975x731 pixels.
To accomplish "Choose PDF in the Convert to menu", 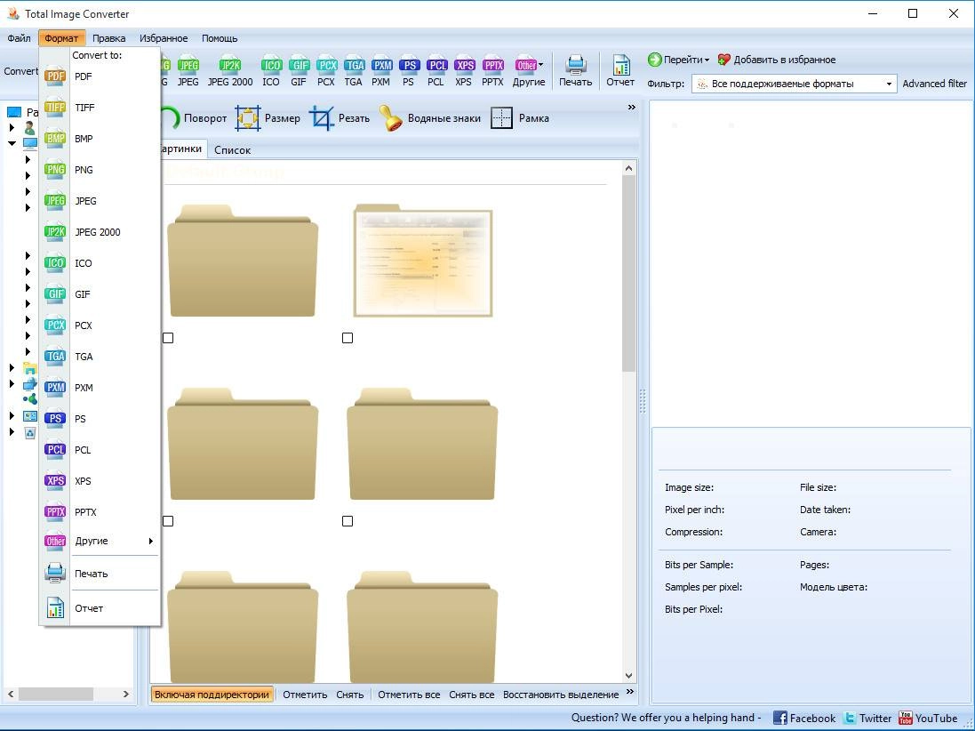I will [x=100, y=76].
